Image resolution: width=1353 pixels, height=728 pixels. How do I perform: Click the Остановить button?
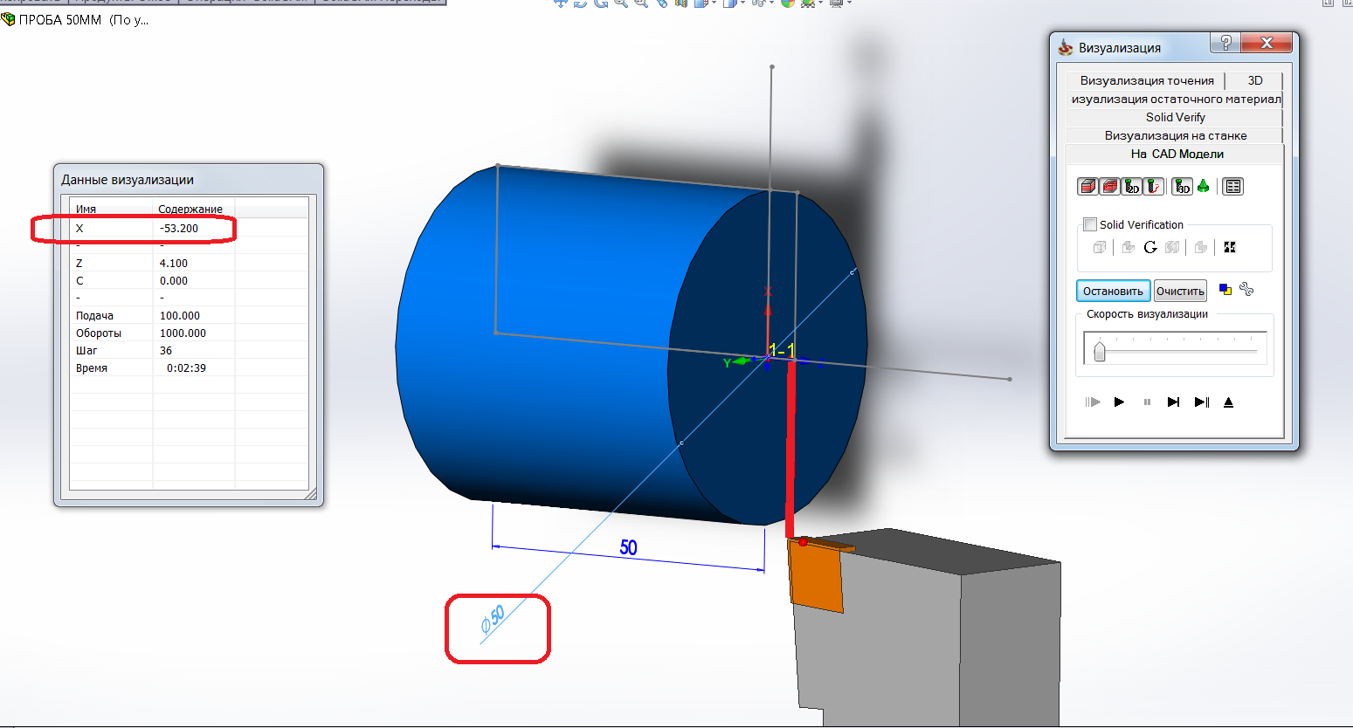click(x=1113, y=291)
